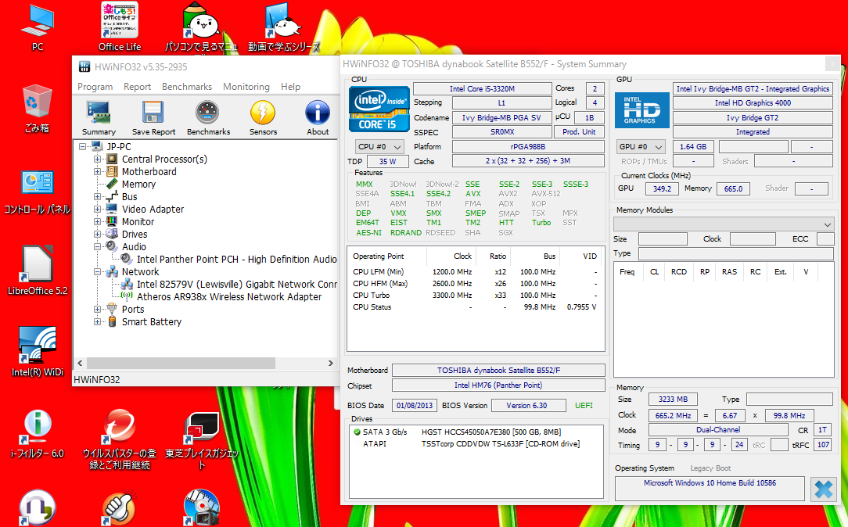848x527 pixels.
Task: Open the GPU #0 dropdown
Action: click(x=641, y=146)
